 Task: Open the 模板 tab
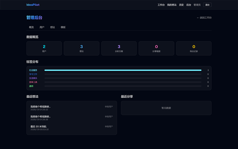tap(63, 27)
